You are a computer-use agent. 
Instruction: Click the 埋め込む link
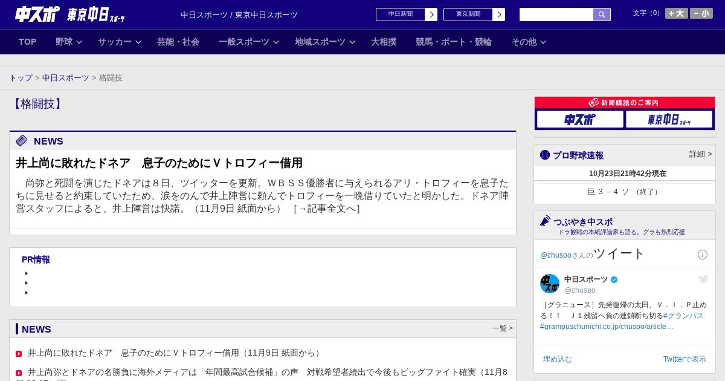coord(557,359)
